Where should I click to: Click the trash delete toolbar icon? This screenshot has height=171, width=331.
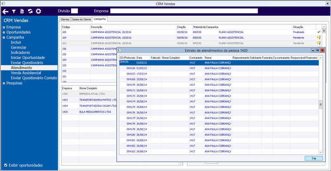click(x=22, y=11)
